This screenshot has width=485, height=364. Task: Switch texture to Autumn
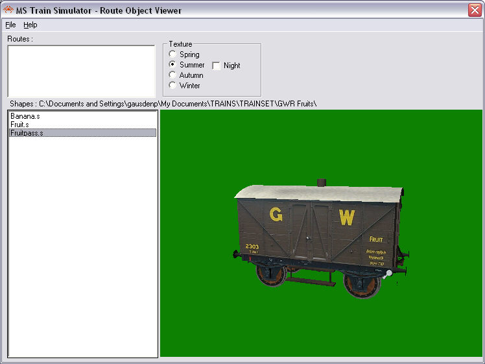[172, 75]
